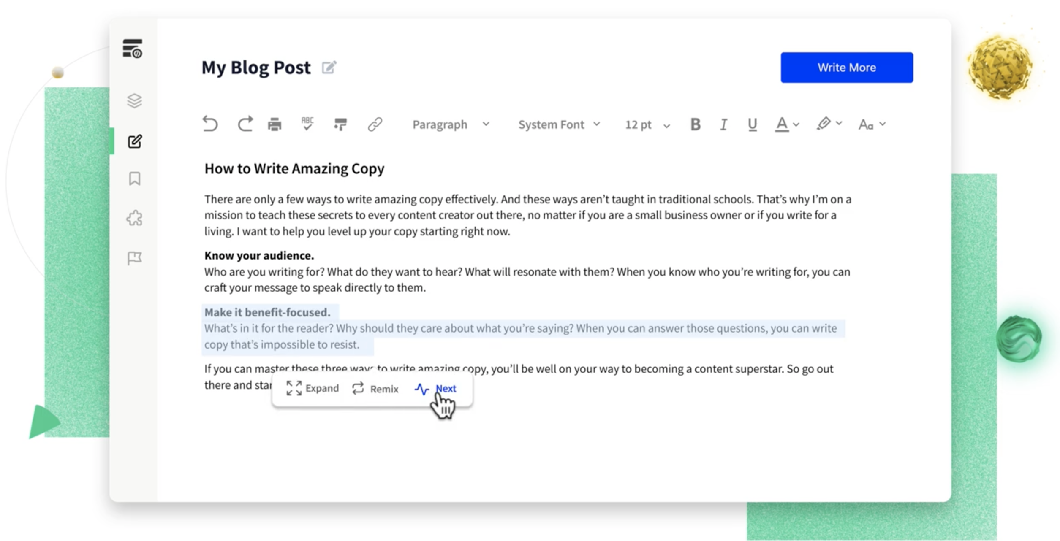This screenshot has width=1060, height=541.
Task: Select the Undo icon in the toolbar
Action: tap(211, 124)
